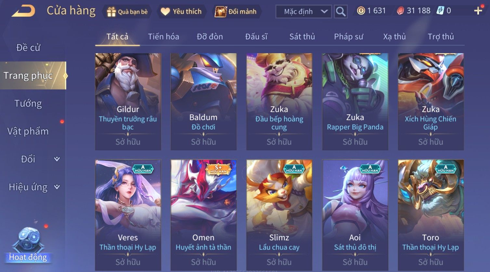Screen dimensions: 490x272
Task: Open the search magnifier icon
Action: tap(341, 12)
